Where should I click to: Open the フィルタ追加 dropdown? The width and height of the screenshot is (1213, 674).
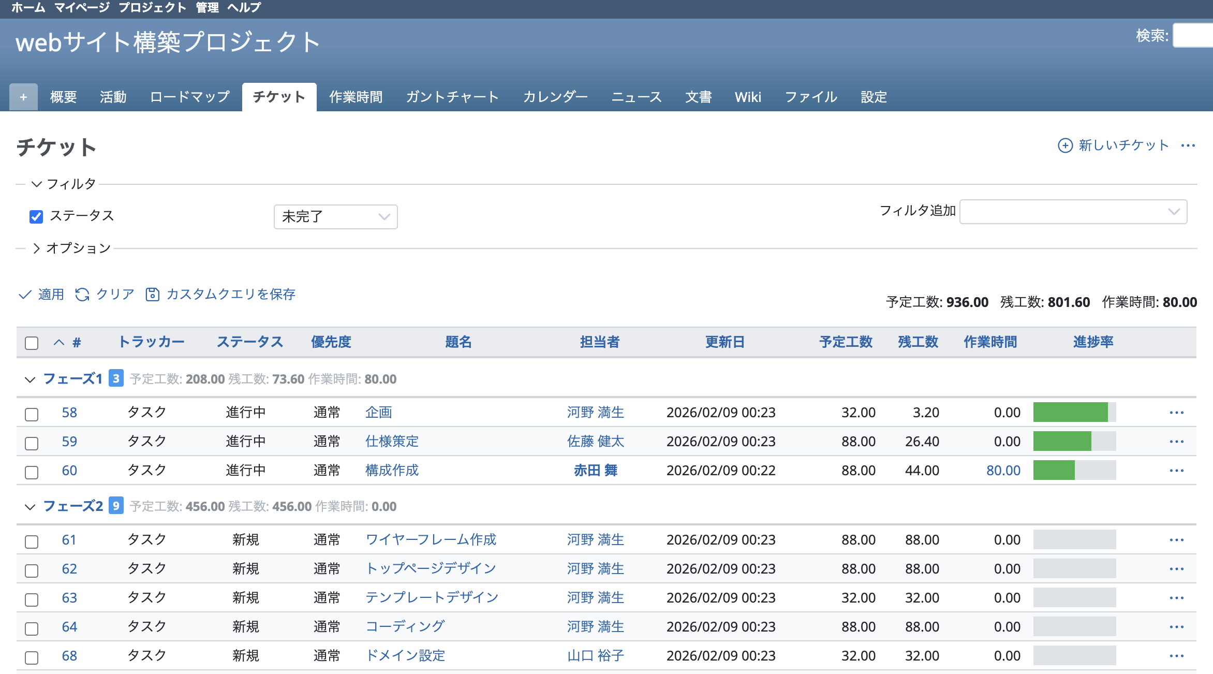pos(1073,212)
